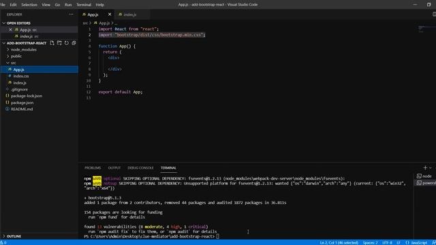
Task: Expand the Outline section
Action: coord(14,236)
